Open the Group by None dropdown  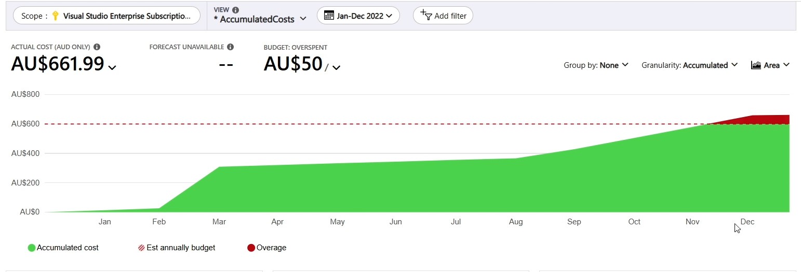point(596,65)
